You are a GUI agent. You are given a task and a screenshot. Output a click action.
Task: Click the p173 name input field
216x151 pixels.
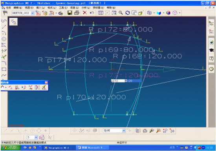[118, 81]
